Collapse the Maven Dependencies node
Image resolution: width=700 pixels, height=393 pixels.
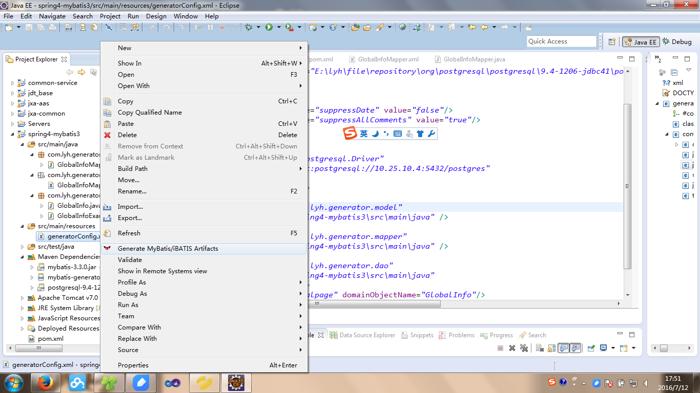point(23,256)
